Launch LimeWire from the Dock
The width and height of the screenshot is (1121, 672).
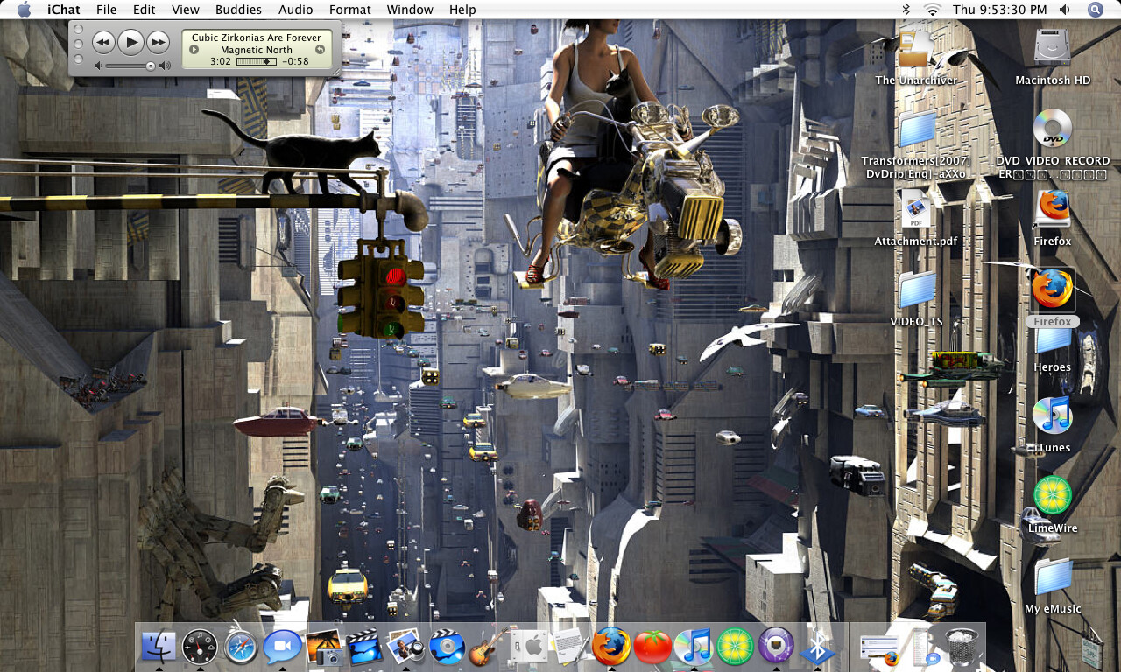pyautogui.click(x=735, y=647)
